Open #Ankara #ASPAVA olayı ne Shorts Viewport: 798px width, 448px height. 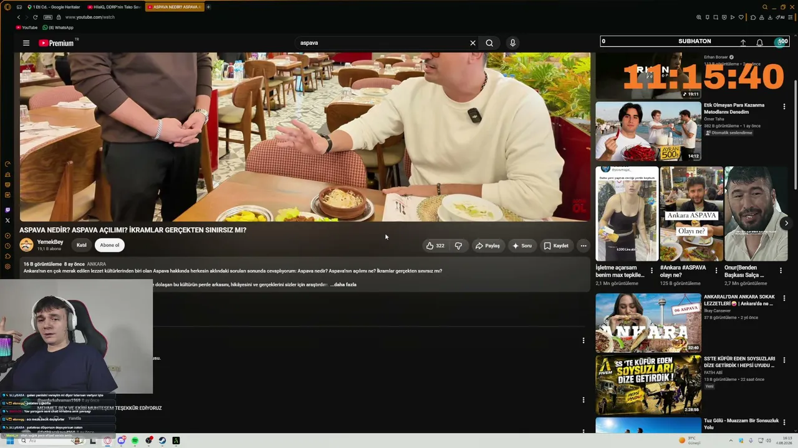pos(691,213)
